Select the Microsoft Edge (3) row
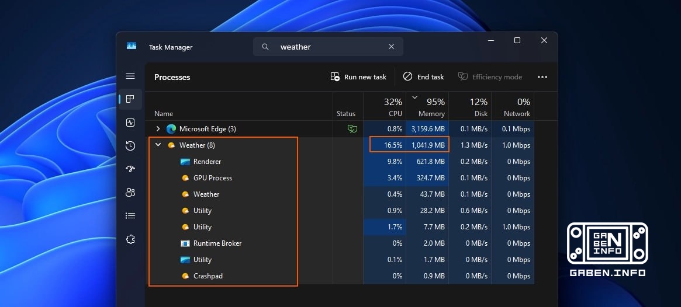The height and width of the screenshot is (307, 681). point(340,129)
